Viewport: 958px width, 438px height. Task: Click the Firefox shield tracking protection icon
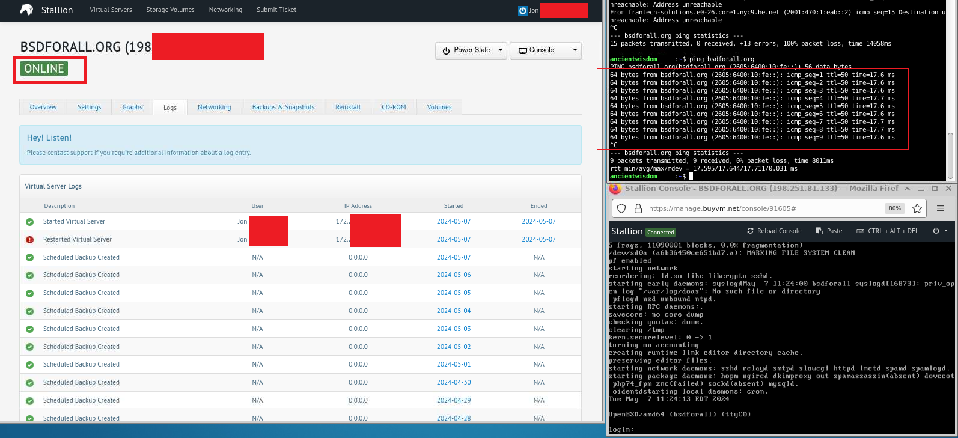point(622,208)
